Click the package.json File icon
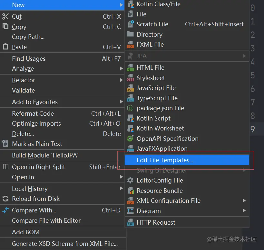264x250 pixels. [x=130, y=108]
